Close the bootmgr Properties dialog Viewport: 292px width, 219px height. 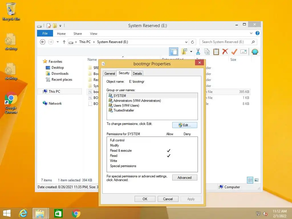(x=199, y=62)
